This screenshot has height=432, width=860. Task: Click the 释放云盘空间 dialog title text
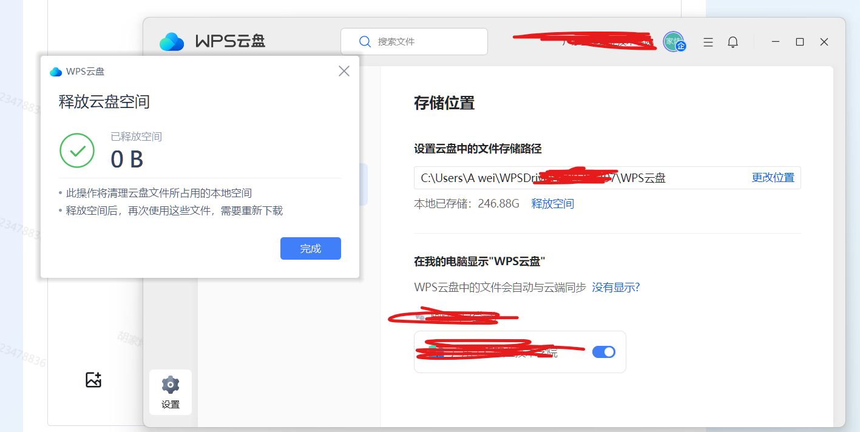[104, 101]
